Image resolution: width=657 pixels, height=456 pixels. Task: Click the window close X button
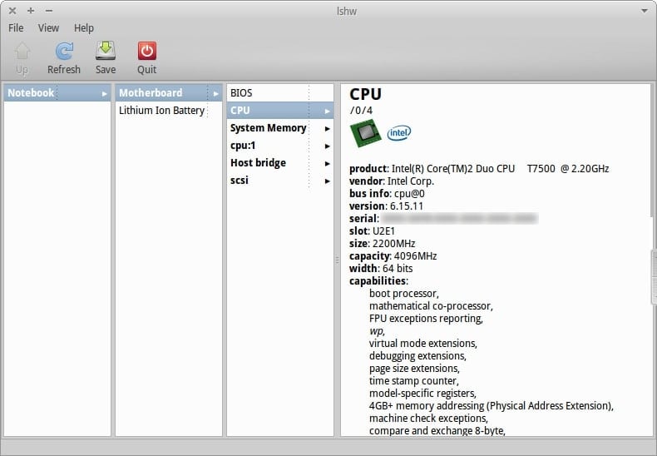point(12,11)
